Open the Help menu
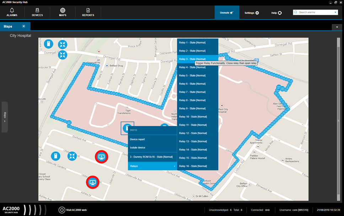The height and width of the screenshot is (216, 344). [276, 13]
